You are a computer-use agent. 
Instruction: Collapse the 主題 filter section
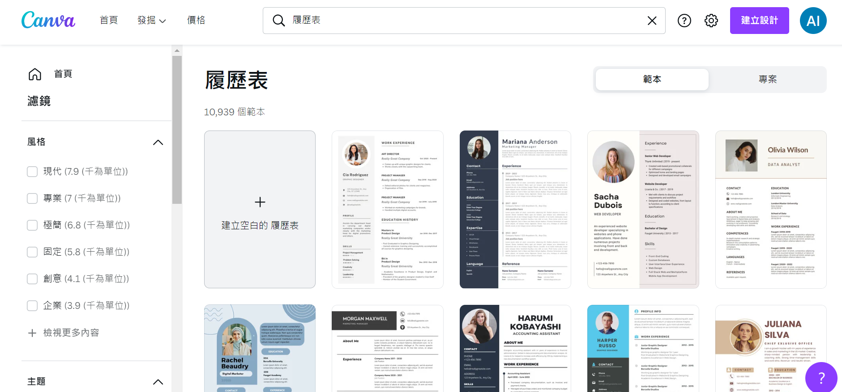click(158, 382)
